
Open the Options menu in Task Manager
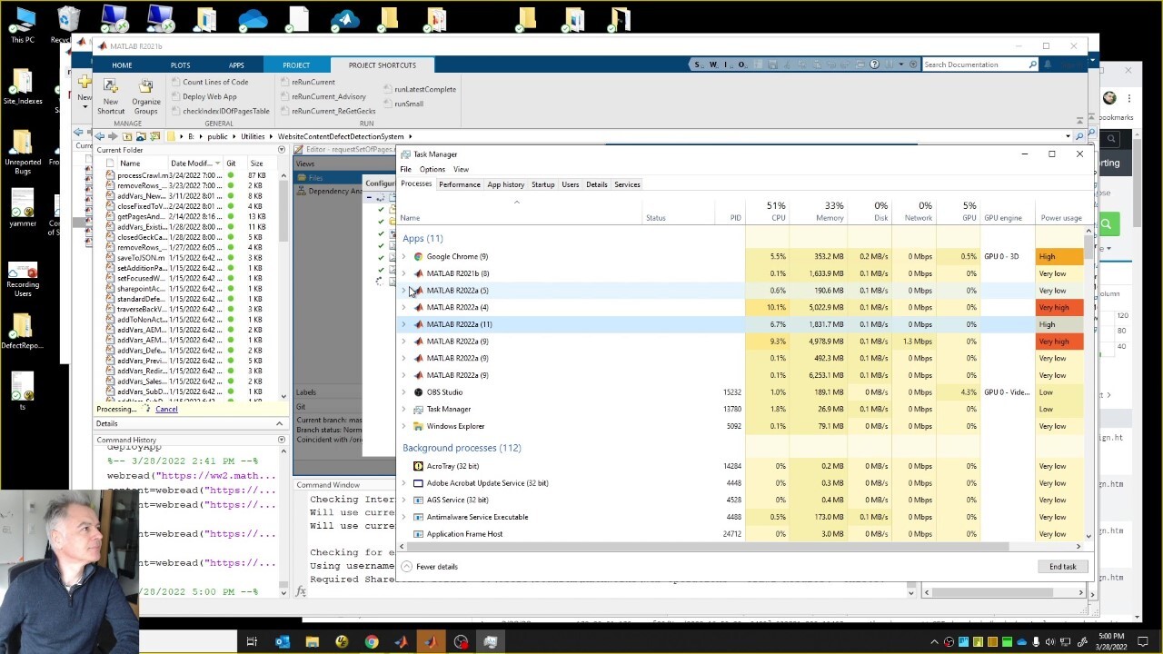click(x=432, y=169)
